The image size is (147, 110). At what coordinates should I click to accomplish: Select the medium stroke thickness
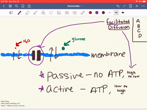click(116, 13)
